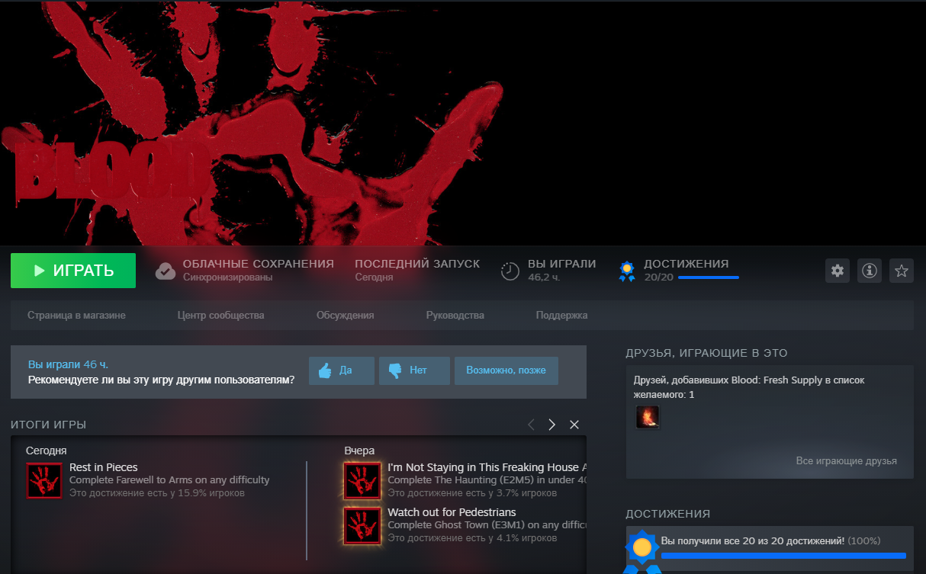Click Watch out for Pedestrians achievement icon
The image size is (926, 574).
coord(362,525)
